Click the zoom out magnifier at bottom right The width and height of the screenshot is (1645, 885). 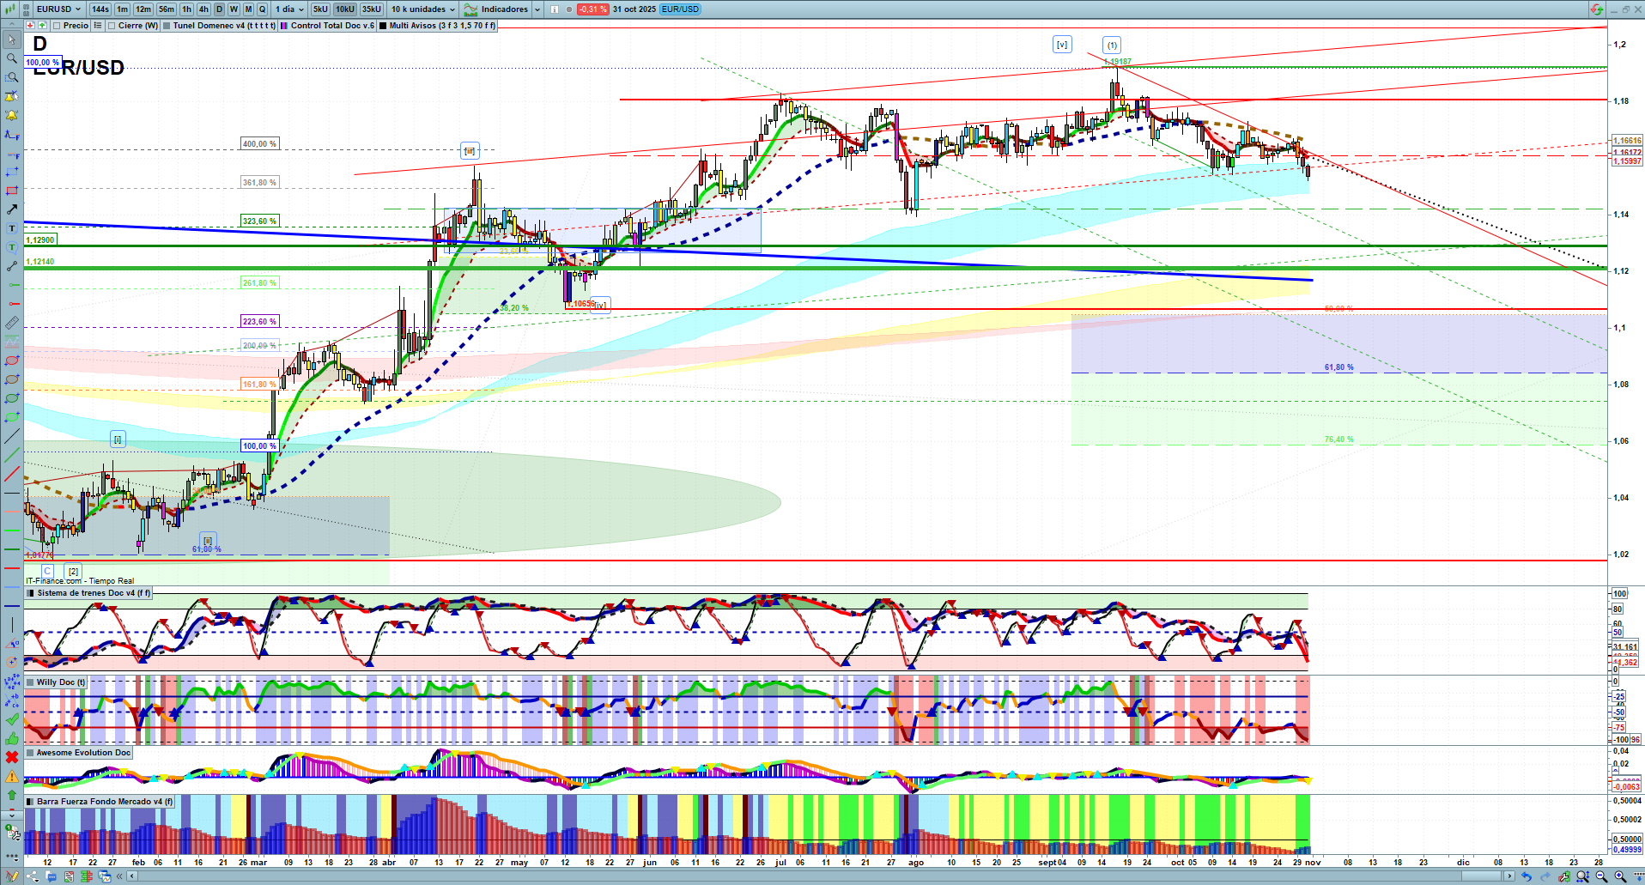coord(1601,876)
